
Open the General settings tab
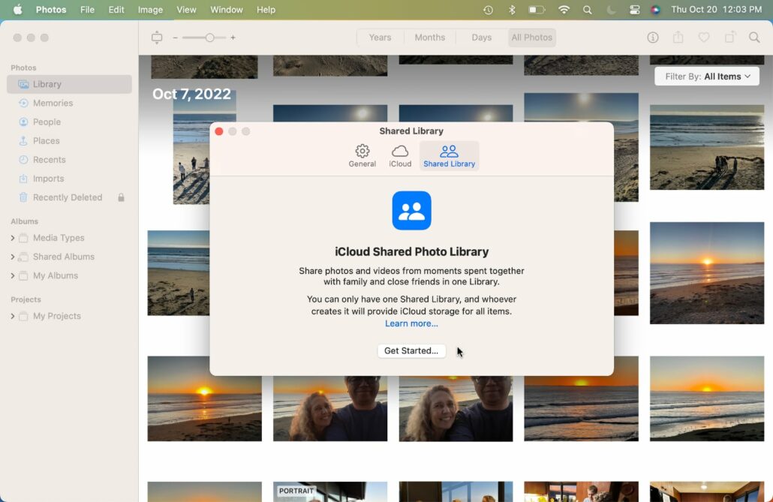click(x=362, y=155)
